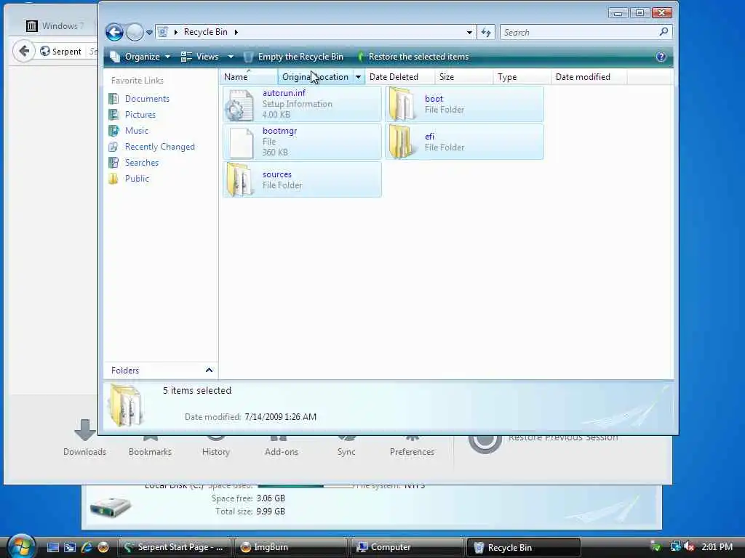
Task: Click the Date modified value in details pane
Action: pyautogui.click(x=280, y=417)
